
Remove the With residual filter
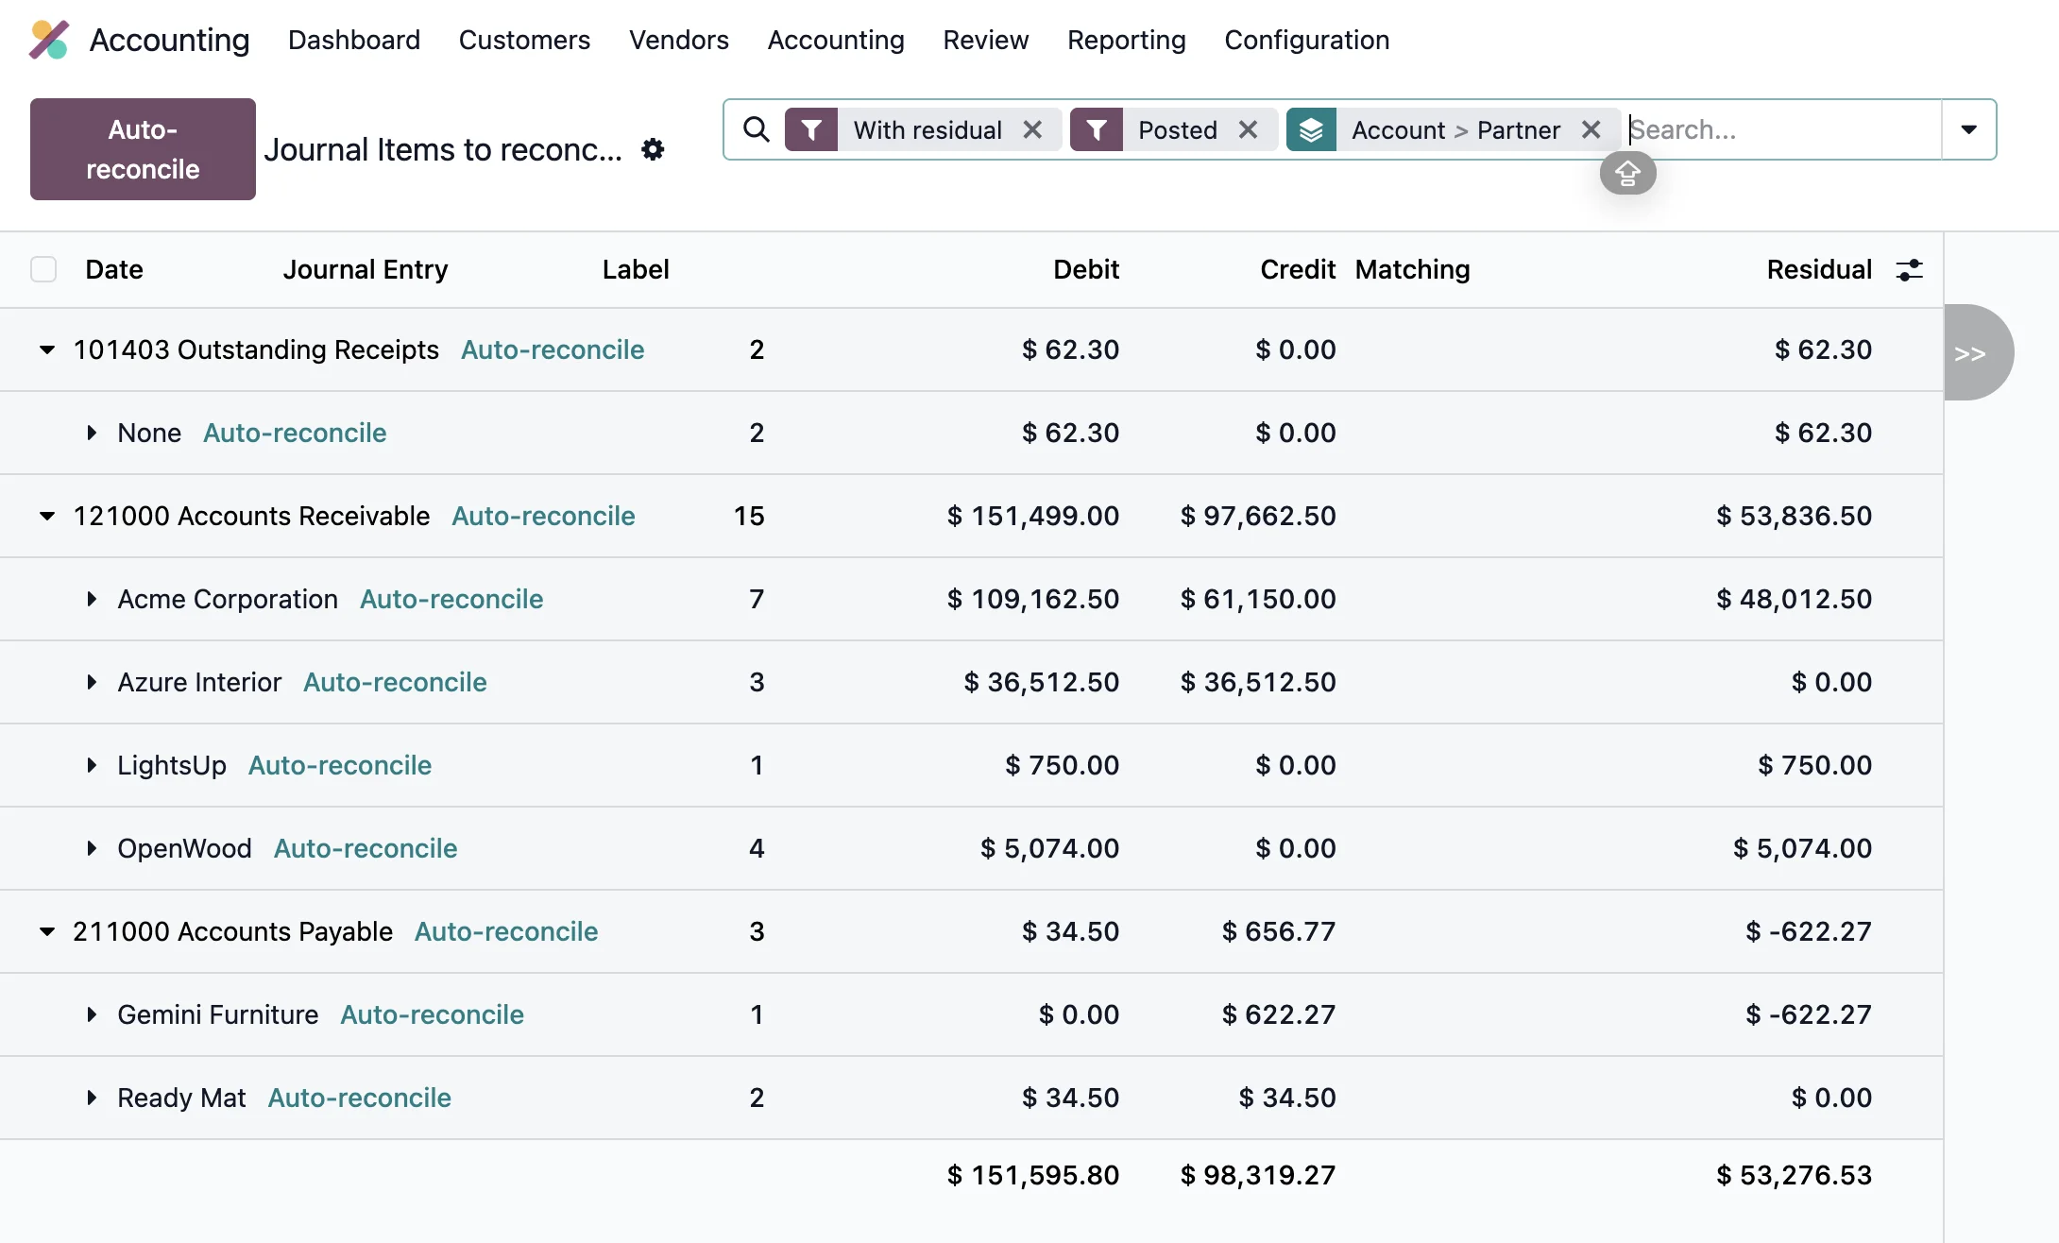click(1032, 129)
